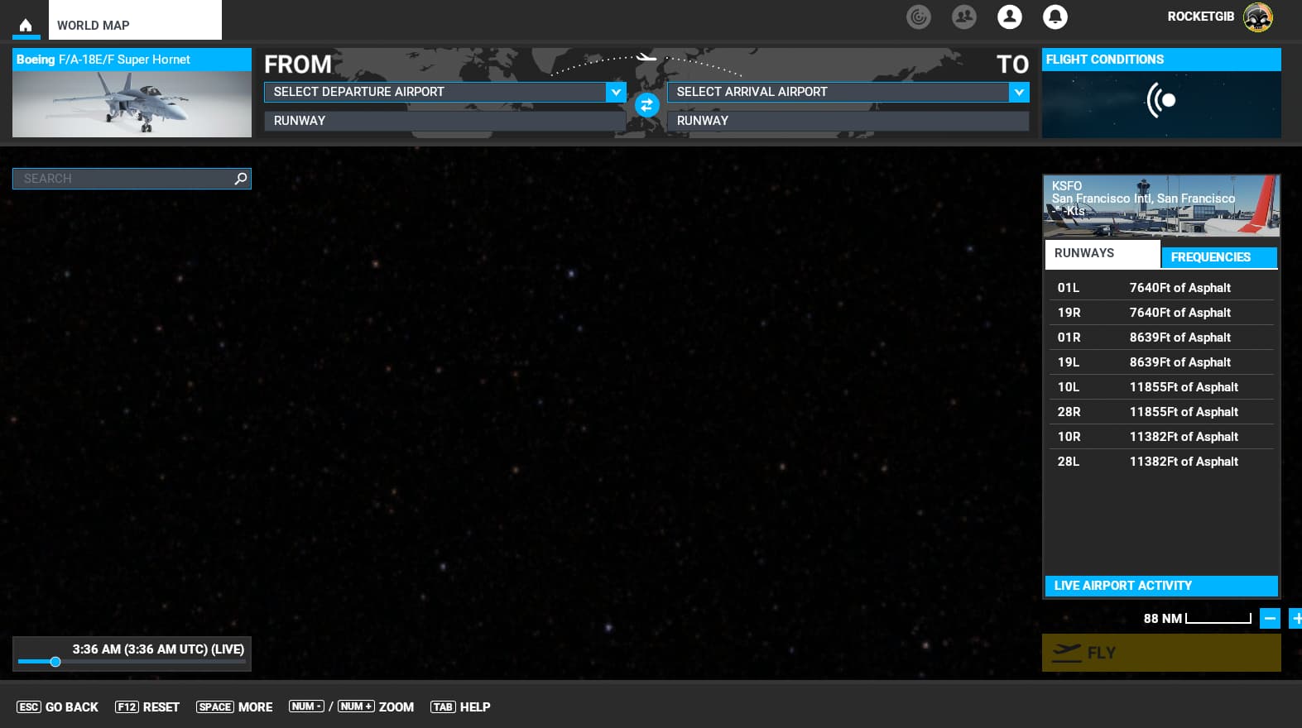Viewport: 1302px width, 728px height.
Task: Click the KSFO San Francisco Intl airport image
Action: point(1161,206)
